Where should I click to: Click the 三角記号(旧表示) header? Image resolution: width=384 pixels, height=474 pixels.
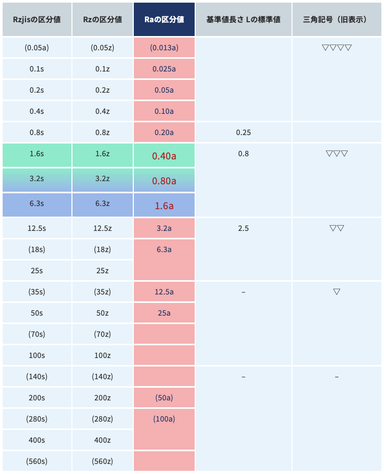pyautogui.click(x=336, y=20)
